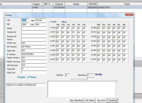Click the B CE3 3rd cell 00

point(110,41)
